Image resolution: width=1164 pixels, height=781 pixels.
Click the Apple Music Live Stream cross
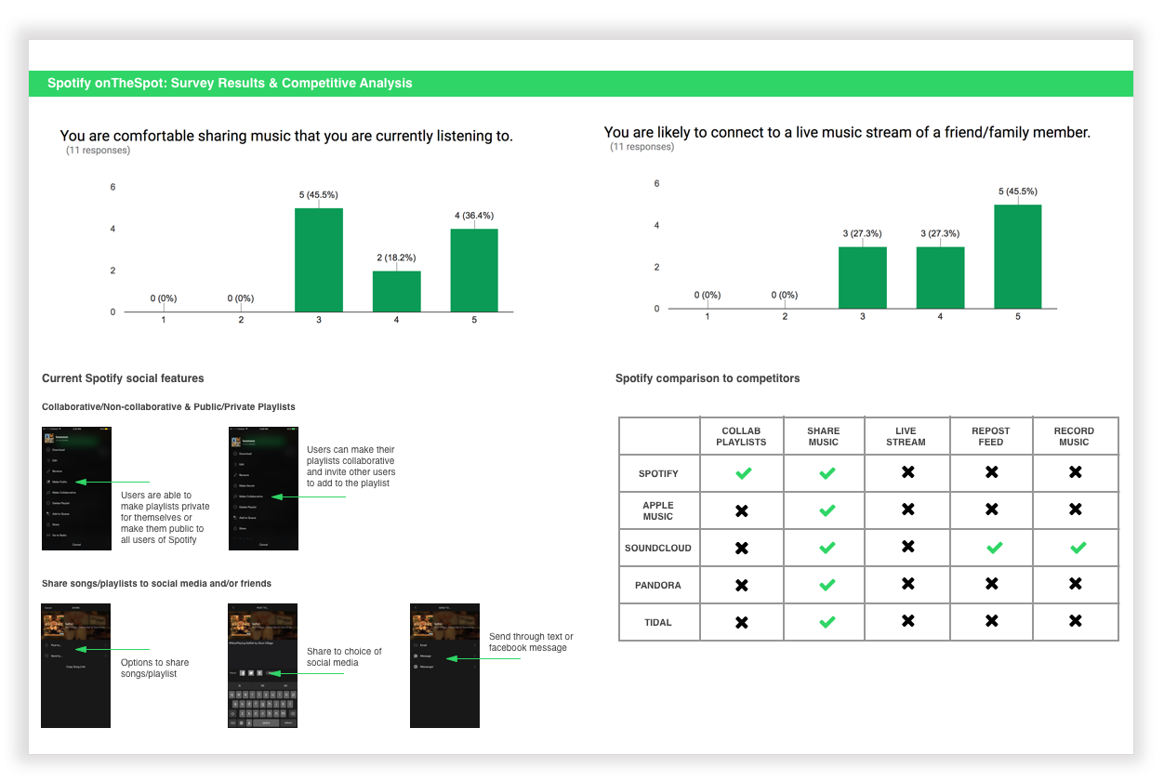tap(908, 510)
